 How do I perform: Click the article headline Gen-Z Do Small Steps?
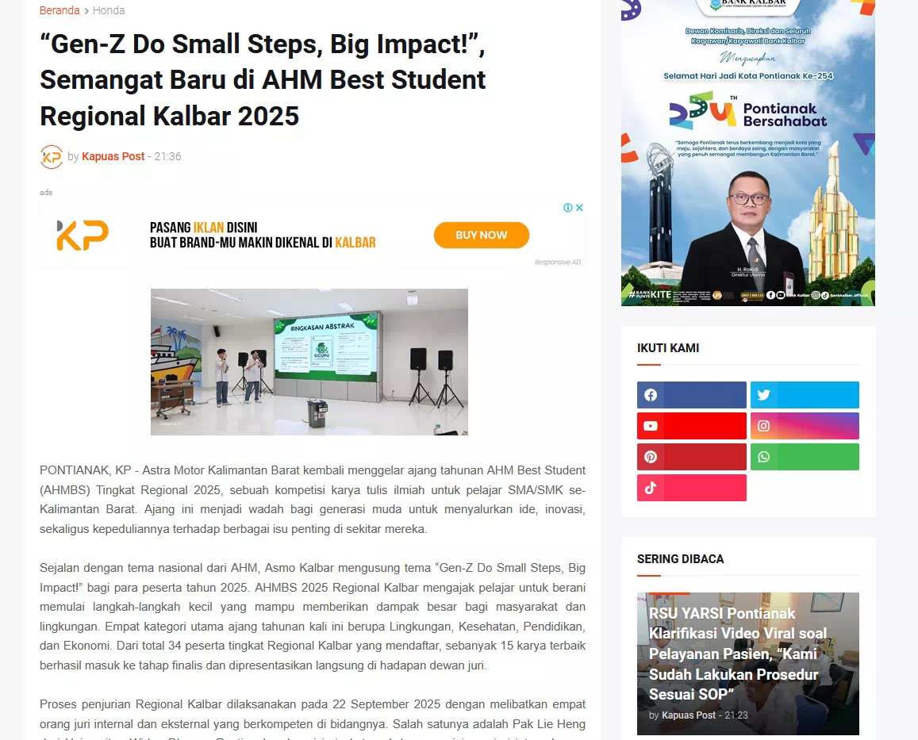pos(263,80)
